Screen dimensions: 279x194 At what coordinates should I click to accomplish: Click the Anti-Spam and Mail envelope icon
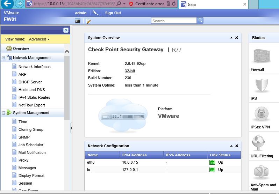(x=261, y=172)
